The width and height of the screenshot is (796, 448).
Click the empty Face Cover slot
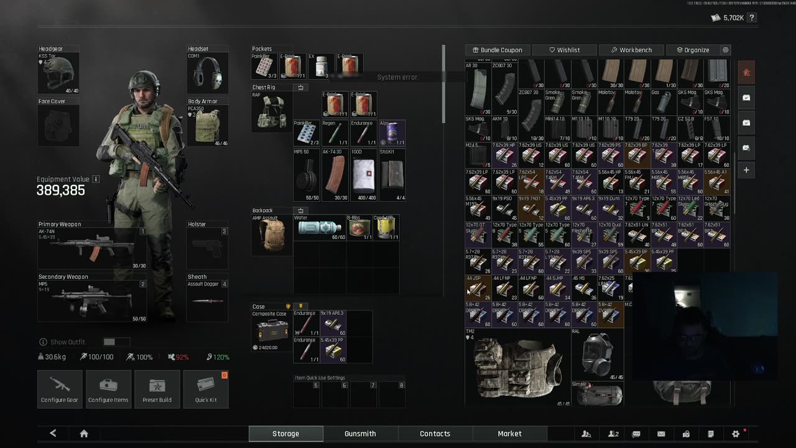(x=58, y=125)
